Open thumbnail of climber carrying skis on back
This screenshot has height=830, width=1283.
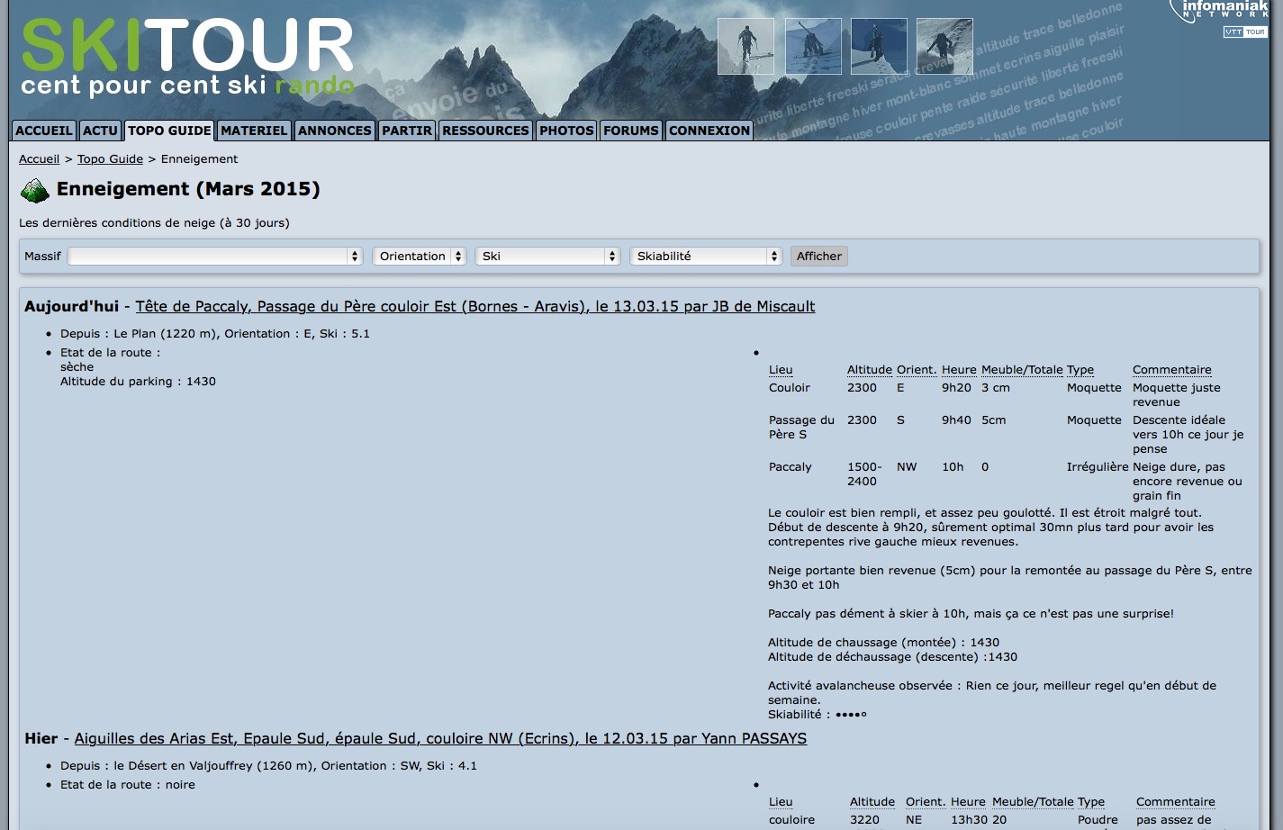point(813,46)
